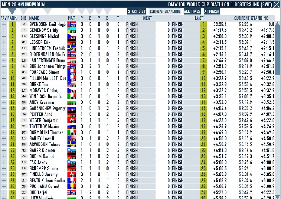Click Russian flag next to TSVETKOV

(72, 126)
